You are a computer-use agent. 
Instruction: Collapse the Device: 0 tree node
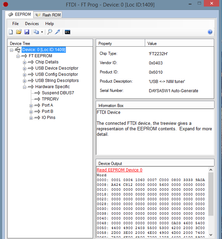point(11,50)
